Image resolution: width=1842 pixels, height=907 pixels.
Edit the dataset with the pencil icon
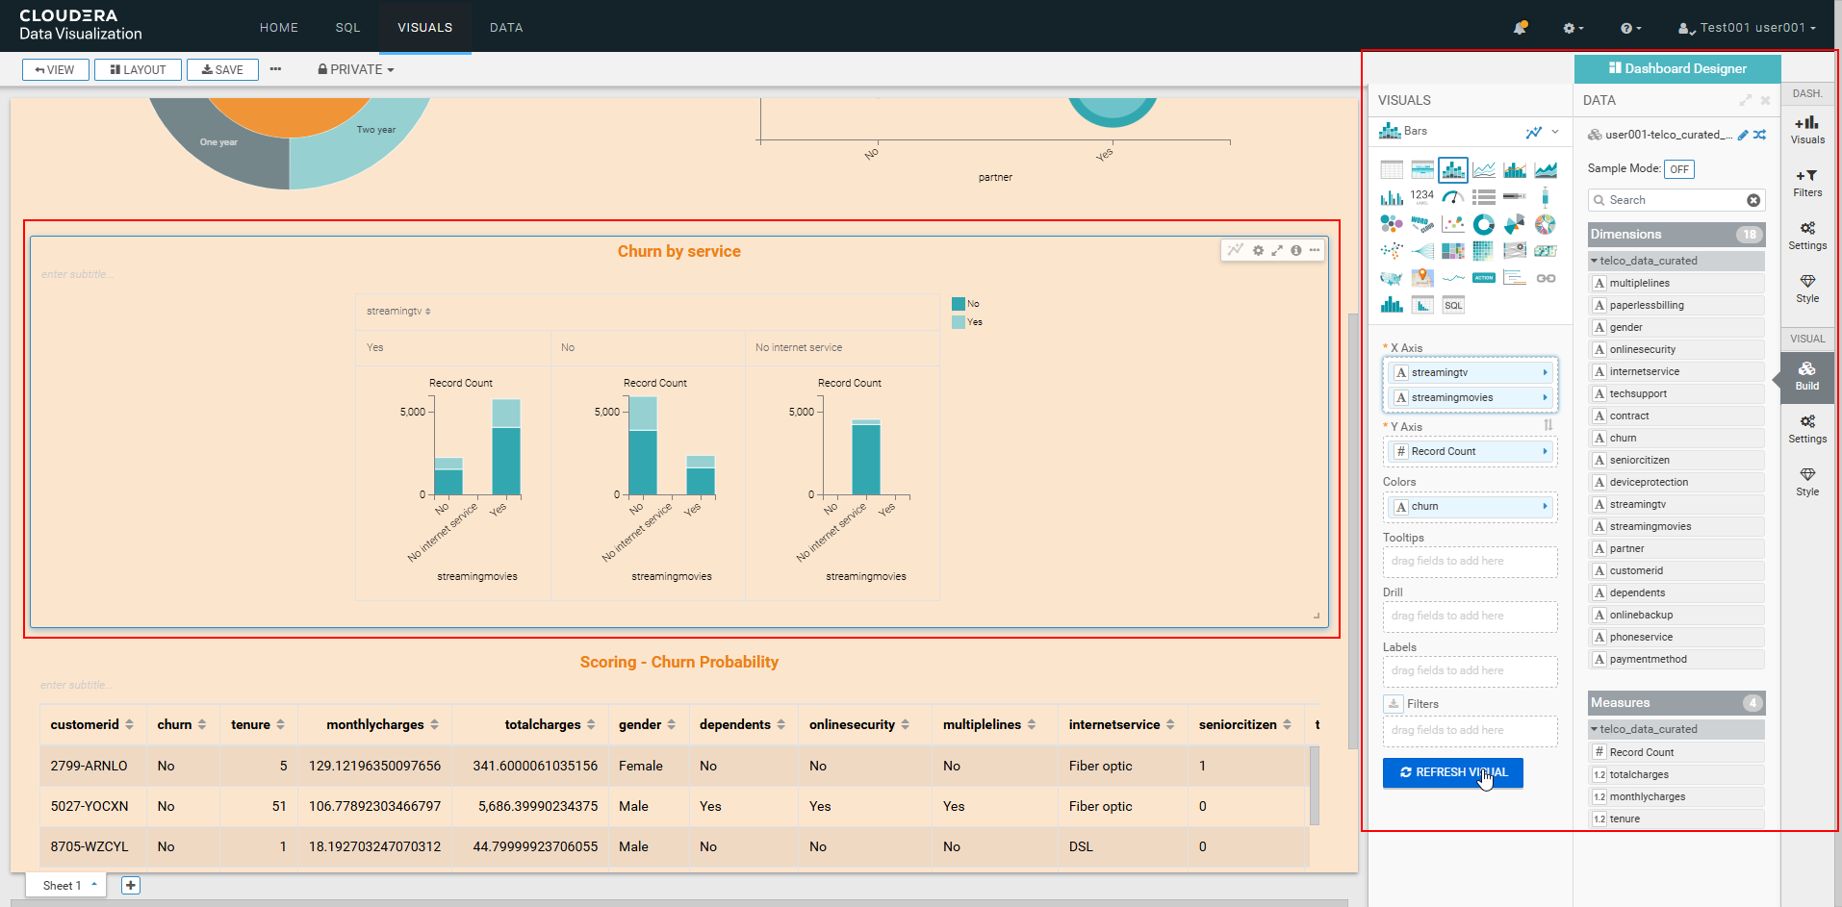[x=1743, y=135]
